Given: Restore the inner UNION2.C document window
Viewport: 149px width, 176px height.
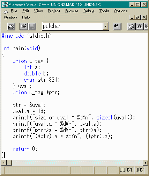Looking at the screenshot, I should [138, 17].
